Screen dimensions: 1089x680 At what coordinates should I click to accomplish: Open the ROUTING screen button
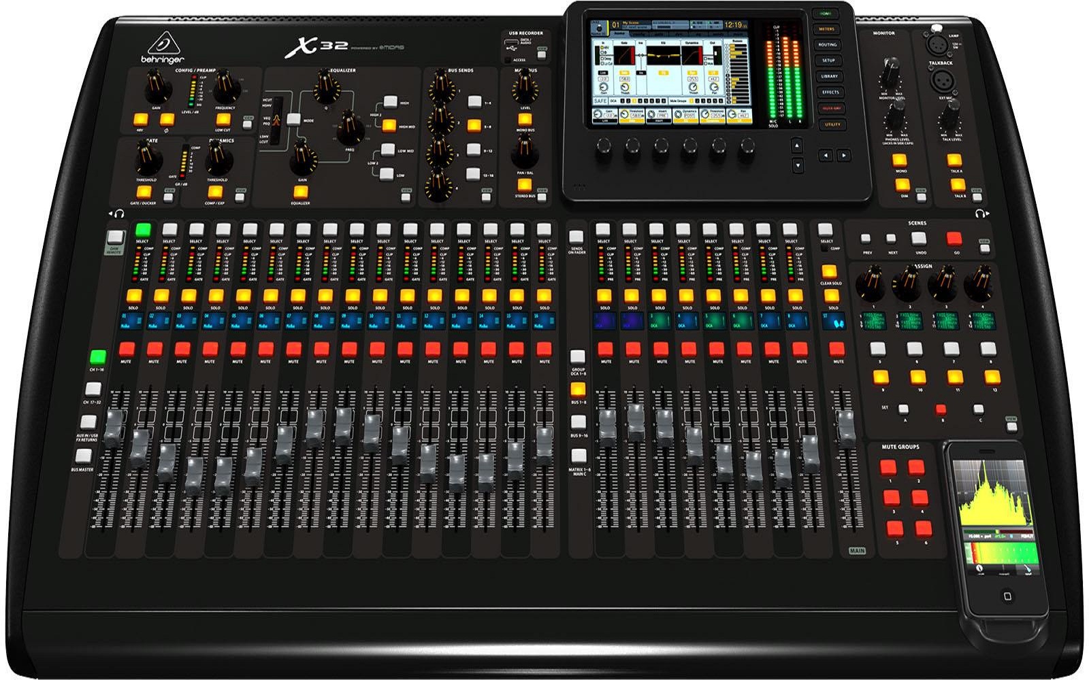828,45
